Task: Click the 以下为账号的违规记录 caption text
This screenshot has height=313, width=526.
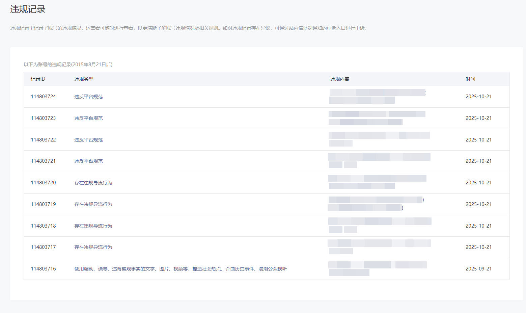Action: coord(68,64)
